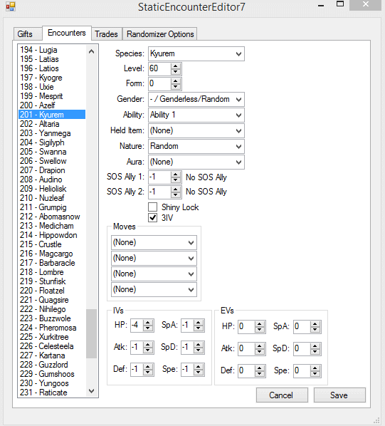The height and width of the screenshot is (426, 385).
Task: Decrease Form value with down arrow
Action: (176, 87)
